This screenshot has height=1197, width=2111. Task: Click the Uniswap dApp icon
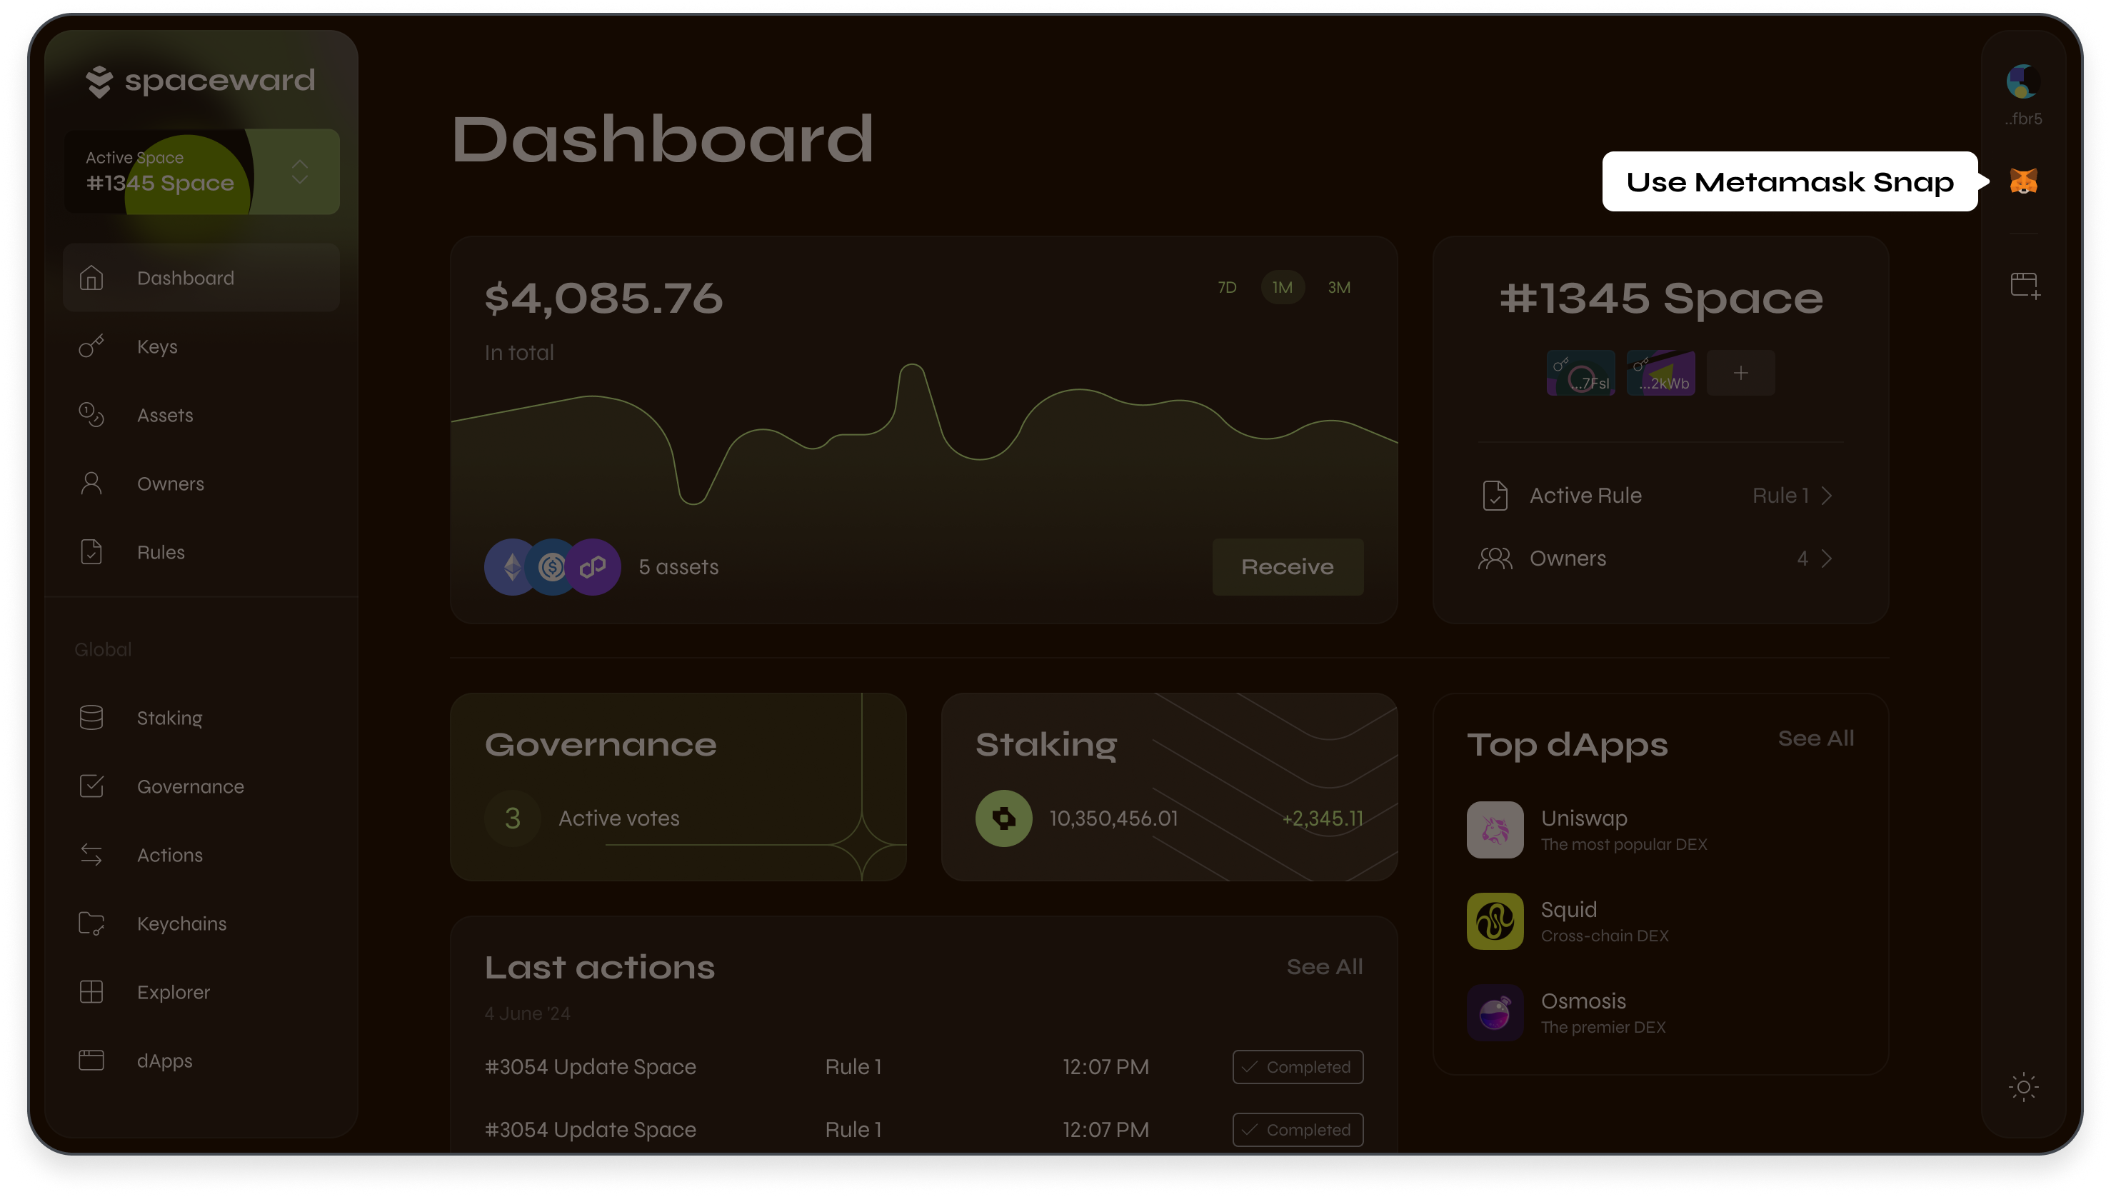[1495, 829]
